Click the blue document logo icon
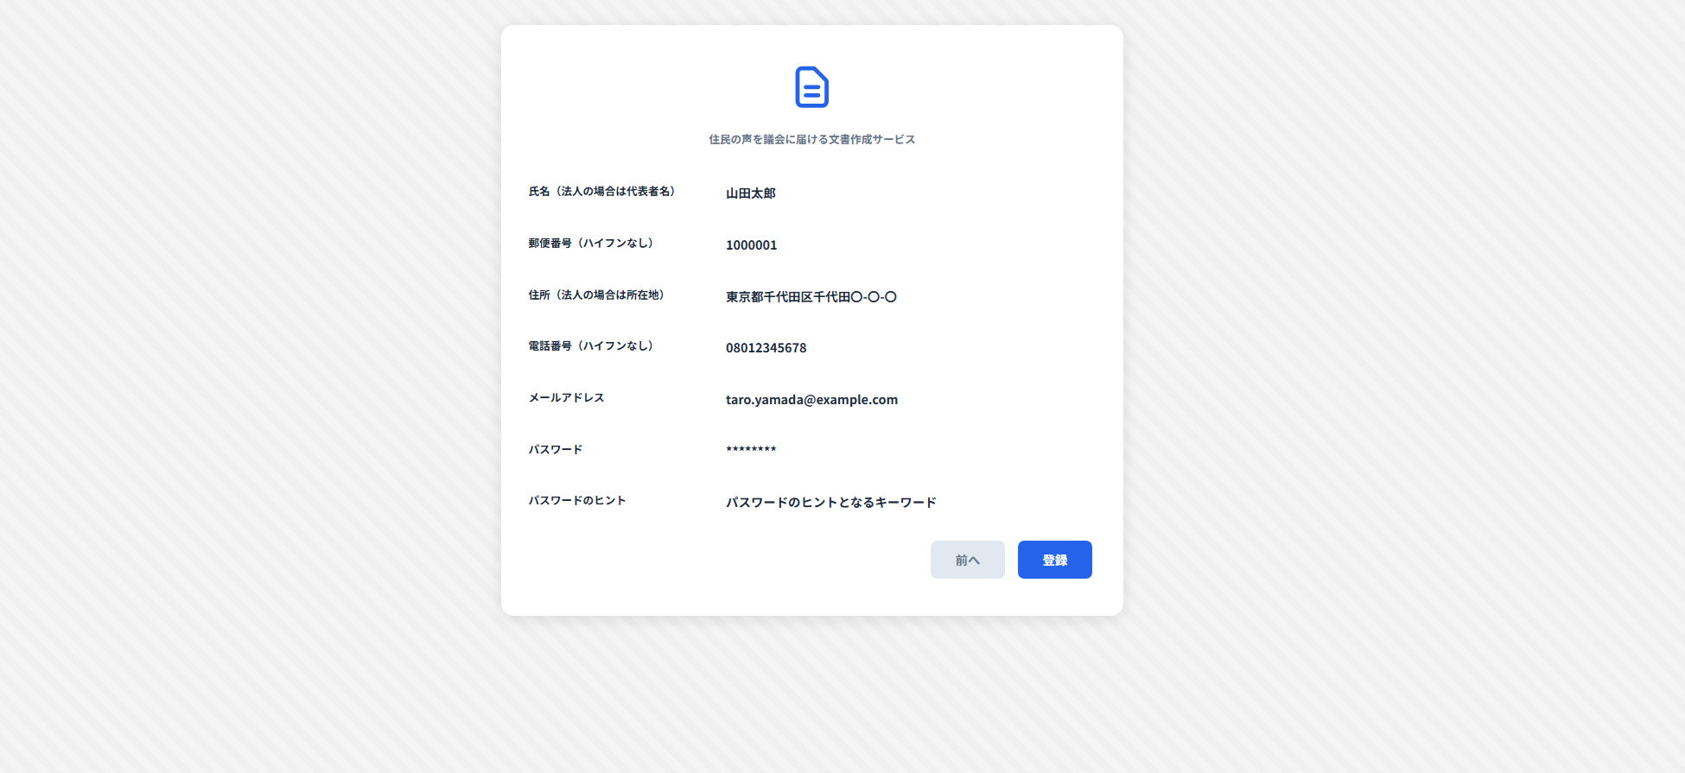The image size is (1685, 773). (811, 87)
